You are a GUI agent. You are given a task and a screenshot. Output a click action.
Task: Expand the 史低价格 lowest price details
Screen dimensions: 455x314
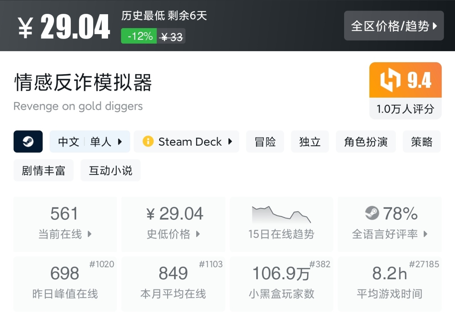point(198,234)
